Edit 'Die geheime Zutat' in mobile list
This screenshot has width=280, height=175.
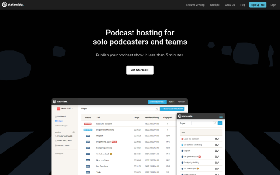218,157
